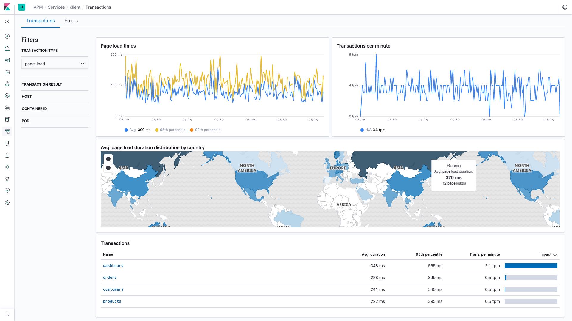Drag the map zoom slider to zoom in
Image resolution: width=572 pixels, height=321 pixels.
tap(108, 159)
